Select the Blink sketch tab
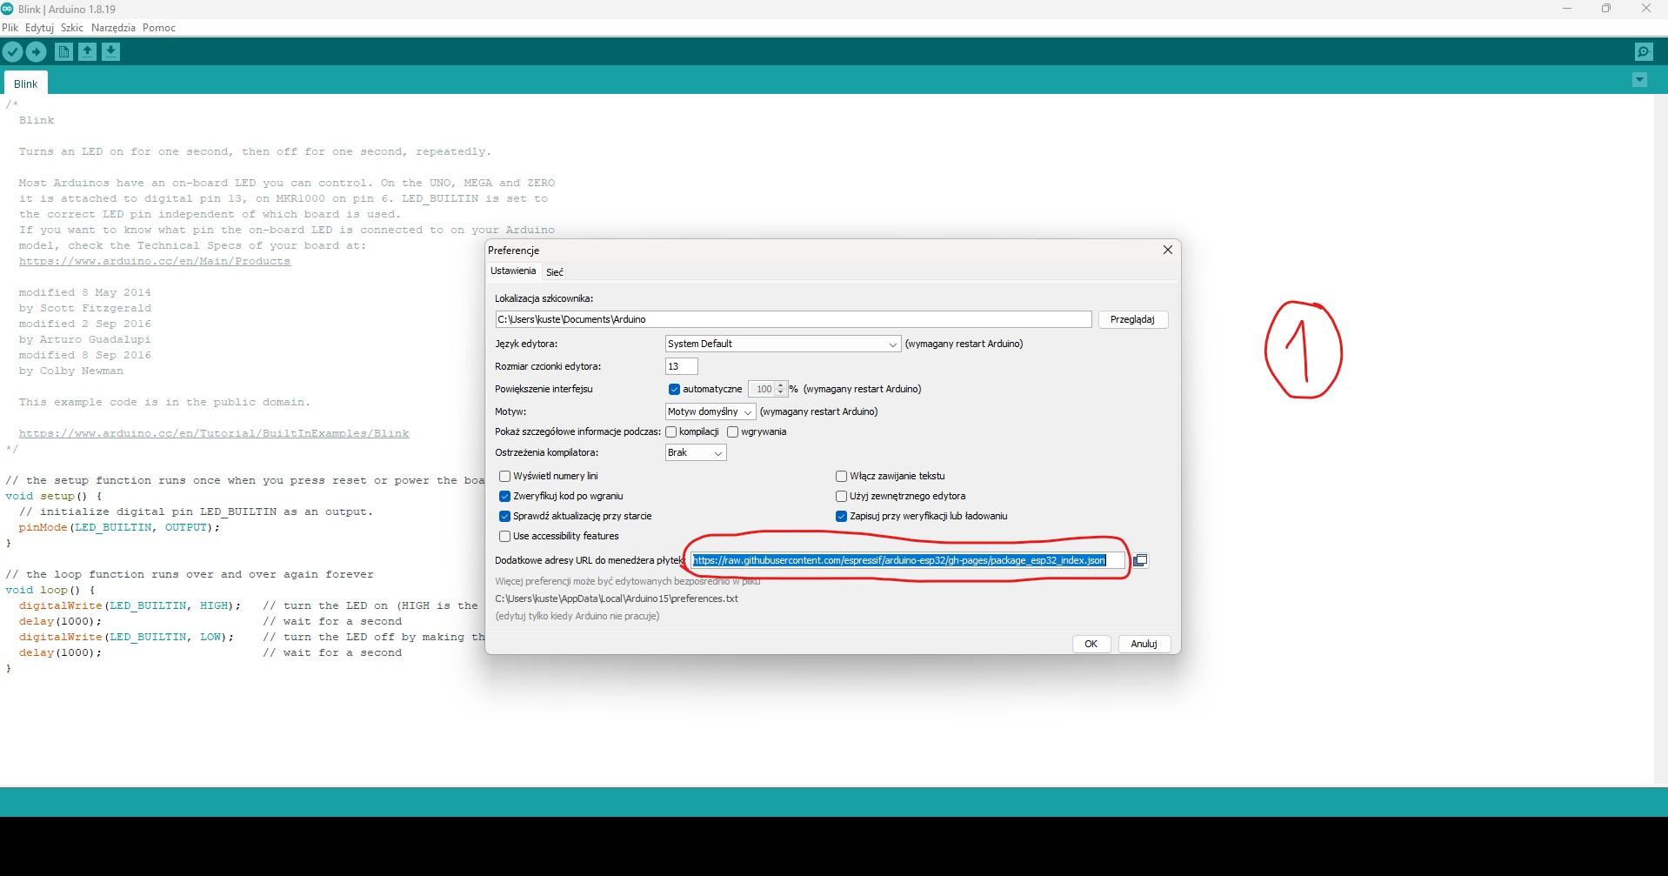 pos(25,84)
